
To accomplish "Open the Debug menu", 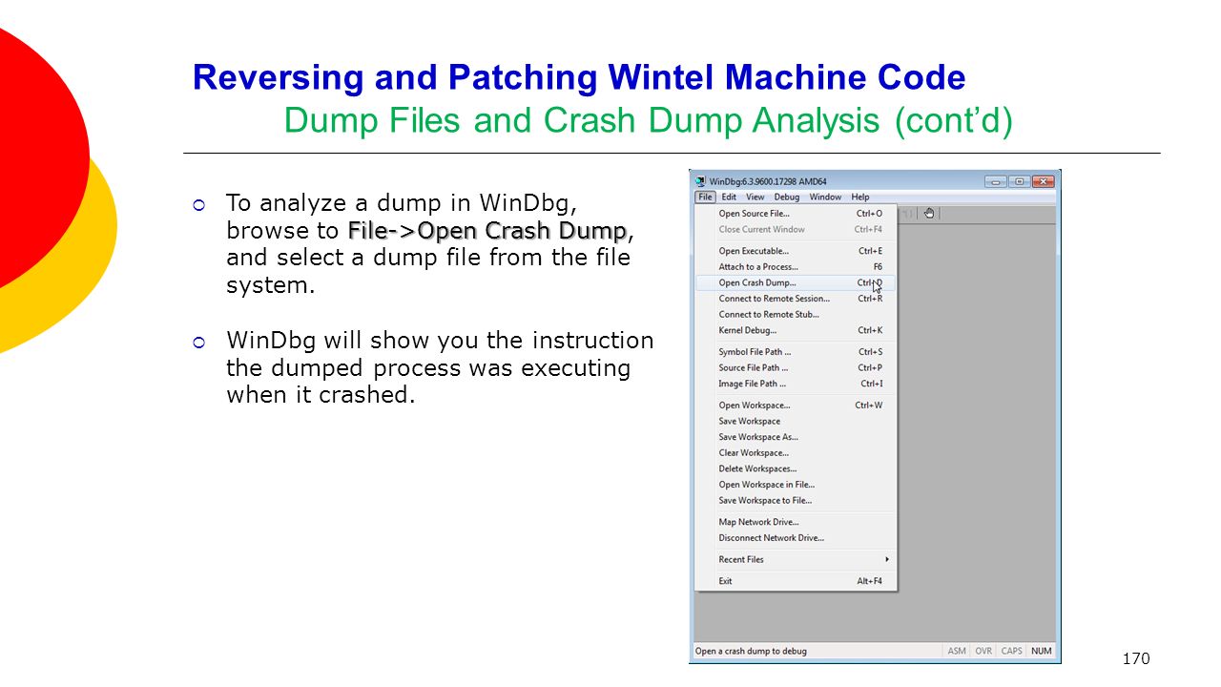I will pyautogui.click(x=787, y=198).
